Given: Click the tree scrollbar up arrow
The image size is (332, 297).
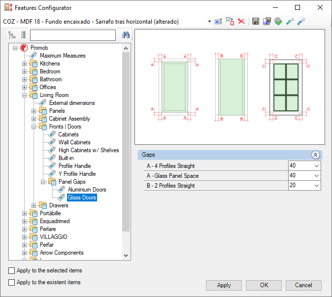Looking at the screenshot, I should 126,48.
